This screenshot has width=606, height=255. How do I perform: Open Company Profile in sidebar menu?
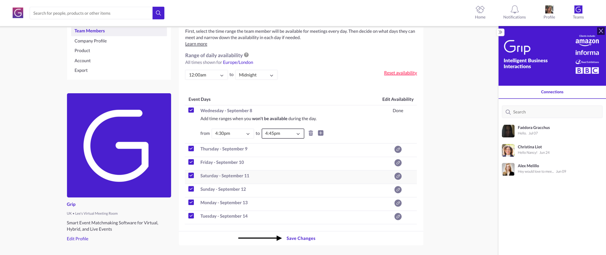click(91, 41)
